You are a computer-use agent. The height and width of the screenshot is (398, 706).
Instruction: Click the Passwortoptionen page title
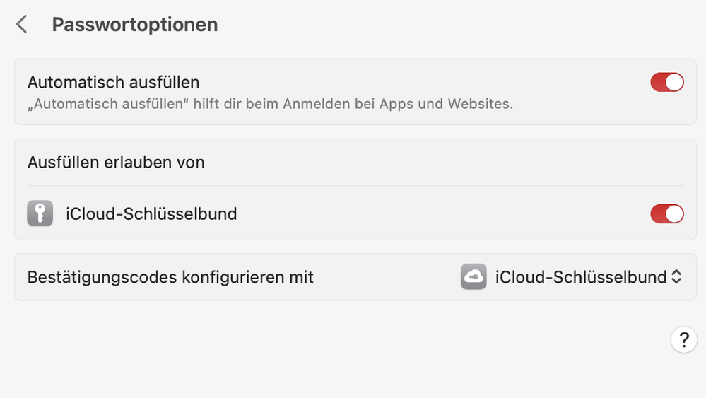135,25
